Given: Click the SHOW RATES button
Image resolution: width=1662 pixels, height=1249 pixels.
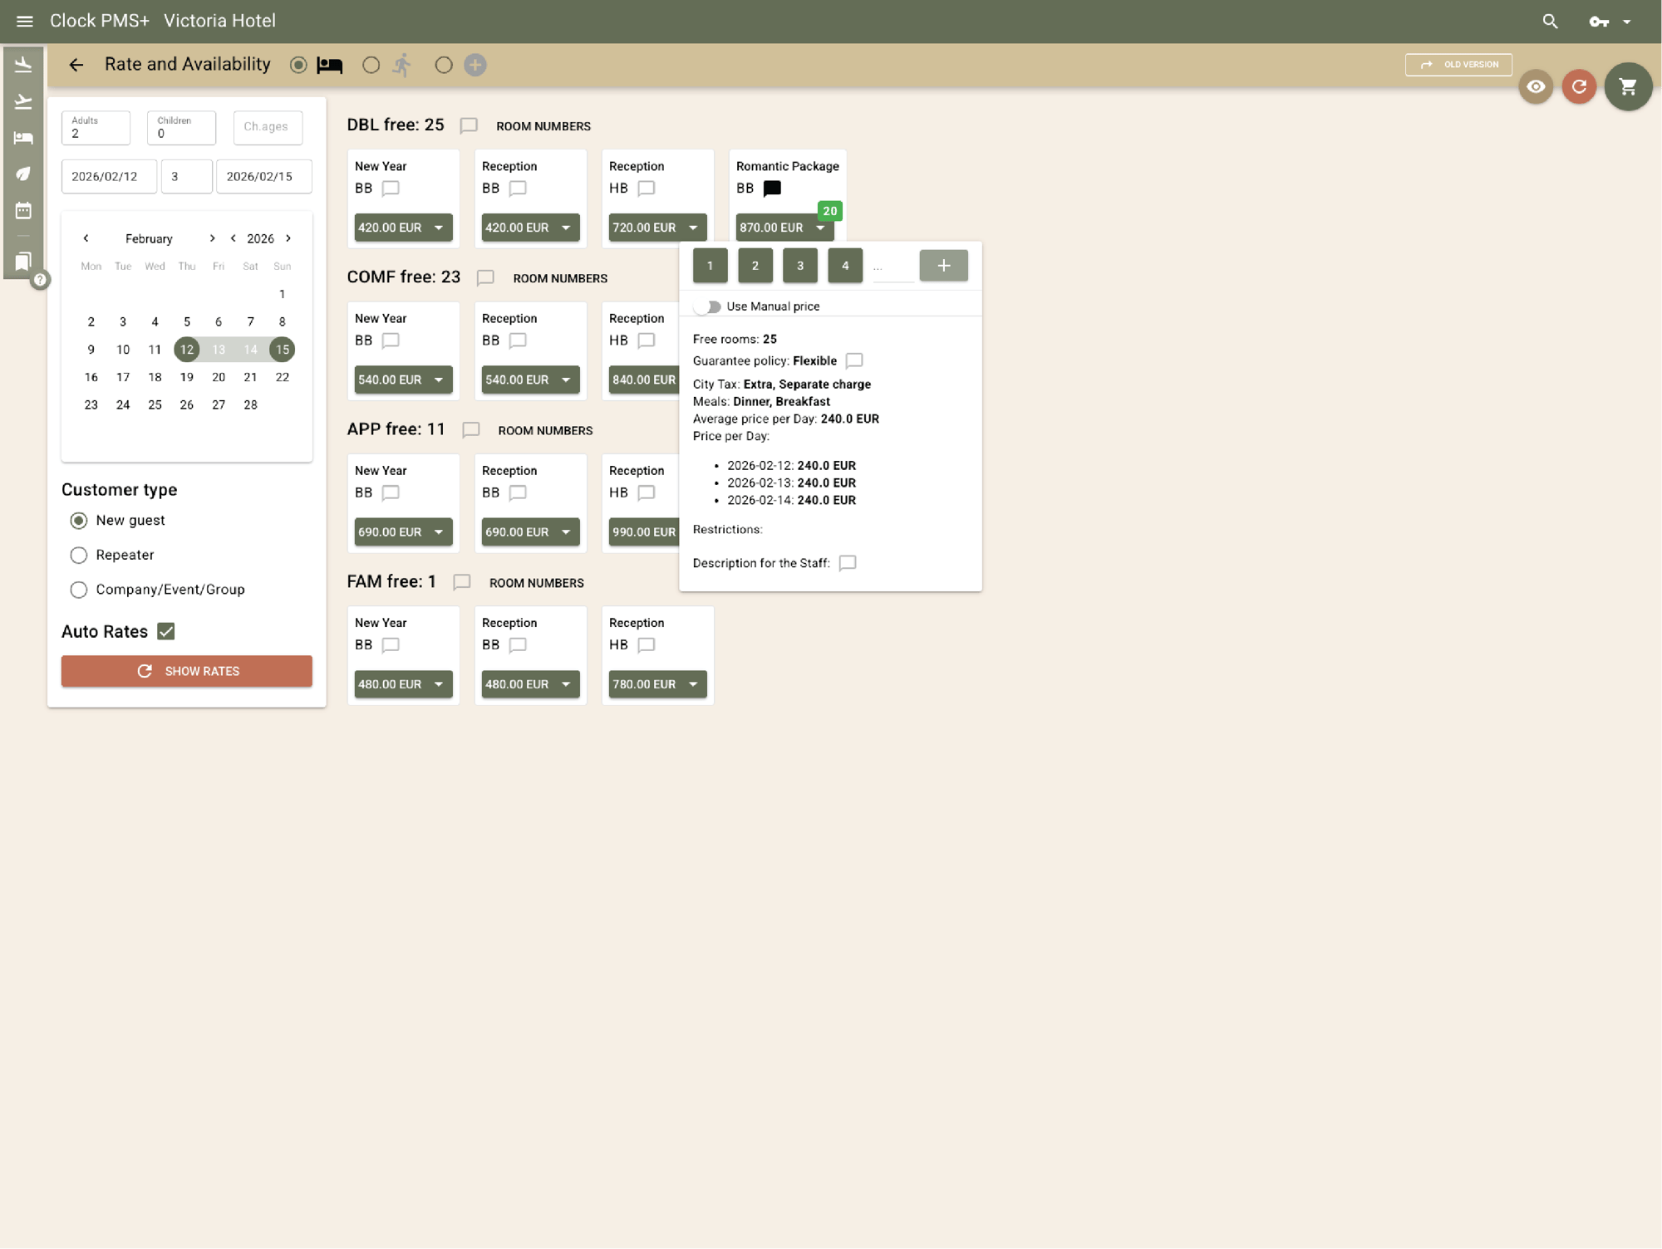Looking at the screenshot, I should click(x=186, y=671).
